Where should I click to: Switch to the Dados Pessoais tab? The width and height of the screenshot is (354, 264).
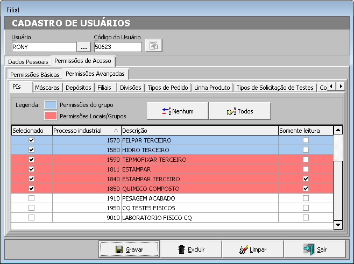28,62
